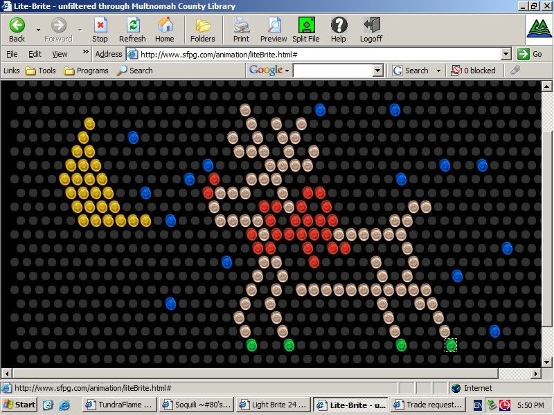Click the Forward navigation button
This screenshot has height=415, width=554.
coord(59,30)
